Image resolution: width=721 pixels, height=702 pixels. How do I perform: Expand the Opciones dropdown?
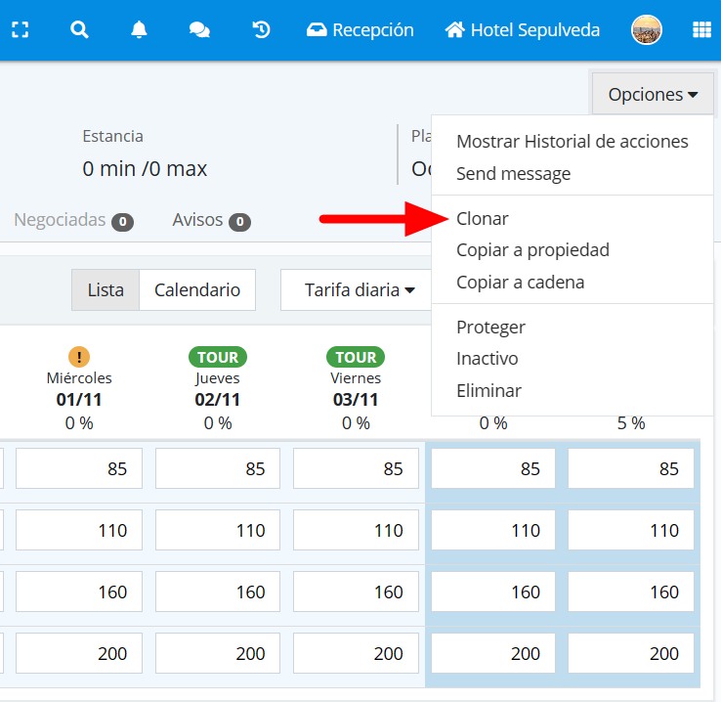click(653, 95)
